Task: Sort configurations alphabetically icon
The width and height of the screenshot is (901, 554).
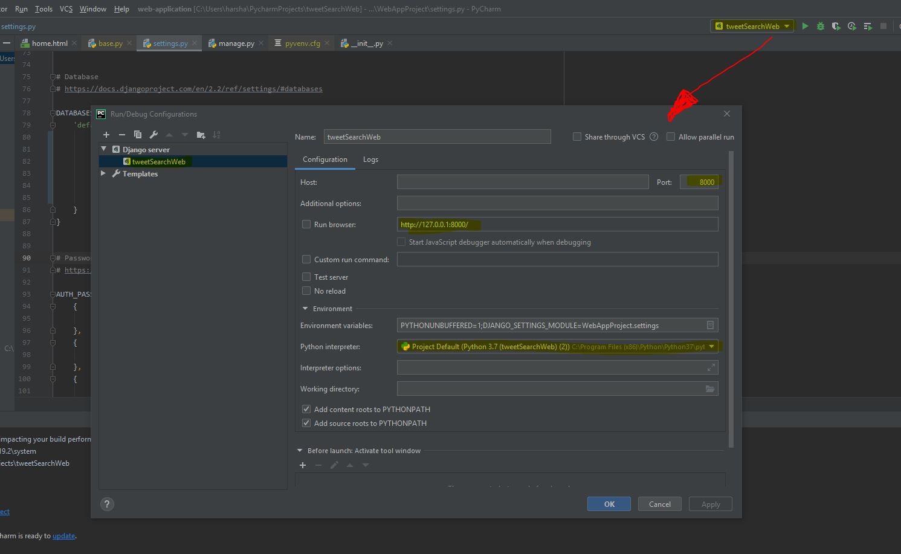Action: tap(216, 135)
